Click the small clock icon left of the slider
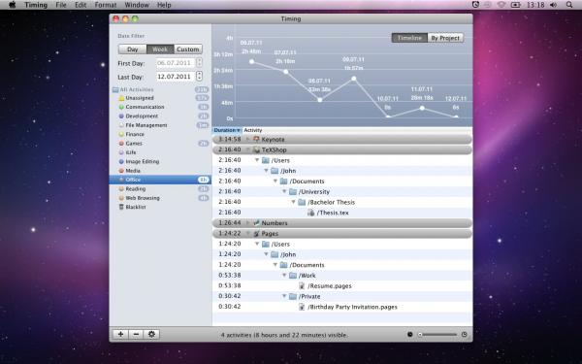The image size is (582, 364). [x=410, y=334]
